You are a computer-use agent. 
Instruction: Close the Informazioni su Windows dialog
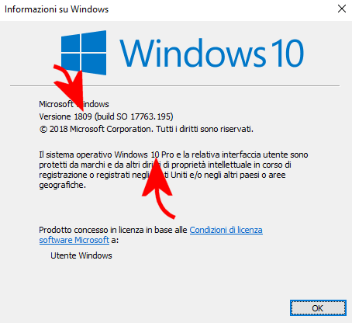tap(342, 9)
